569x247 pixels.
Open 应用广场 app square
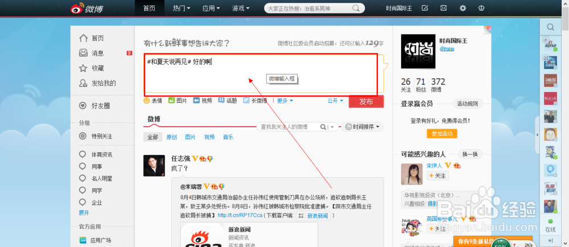[96, 240]
